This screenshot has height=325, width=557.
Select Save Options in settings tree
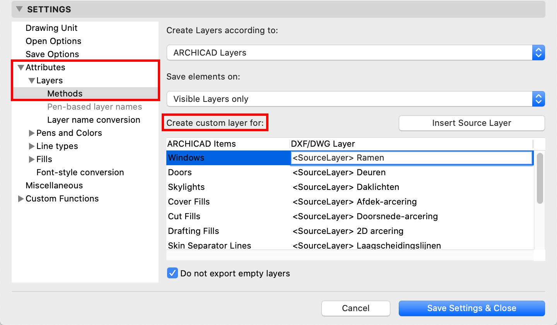pos(52,54)
